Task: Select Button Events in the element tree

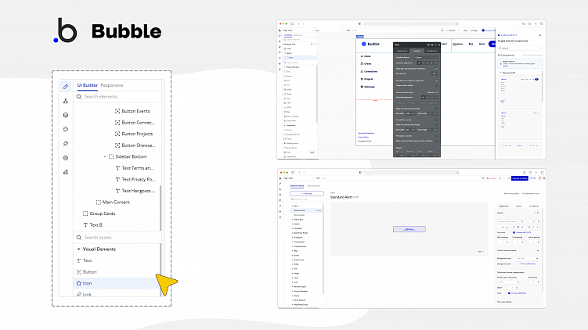Action: point(132,111)
